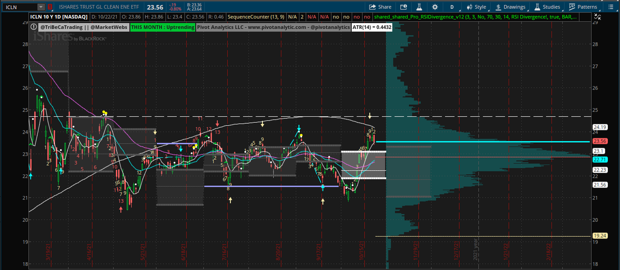This screenshot has height=270, width=620.
Task: Click the Share button
Action: [380, 7]
